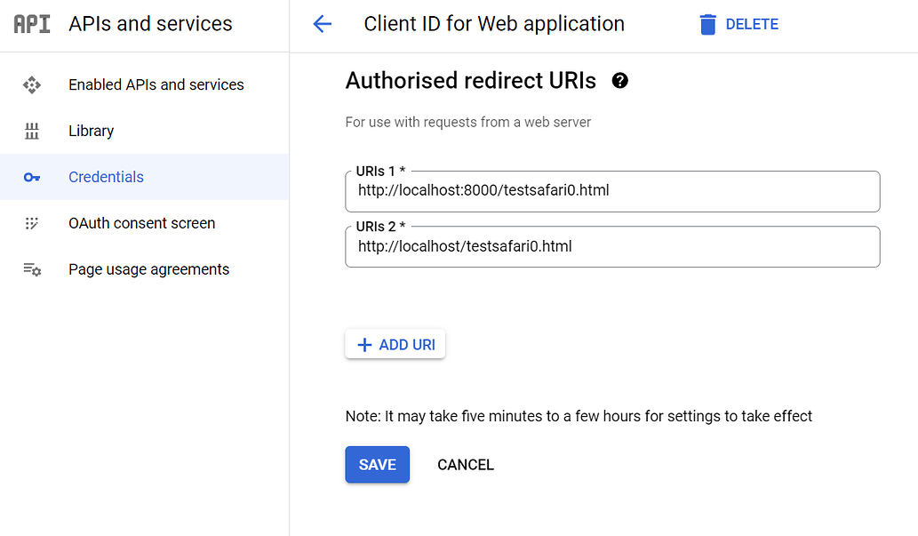
Task: Click the OAuth consent screen icon
Action: pyautogui.click(x=32, y=224)
